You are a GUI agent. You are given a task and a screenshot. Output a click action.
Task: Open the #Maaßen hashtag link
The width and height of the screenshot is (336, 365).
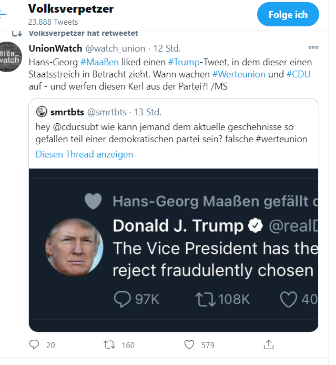99,62
